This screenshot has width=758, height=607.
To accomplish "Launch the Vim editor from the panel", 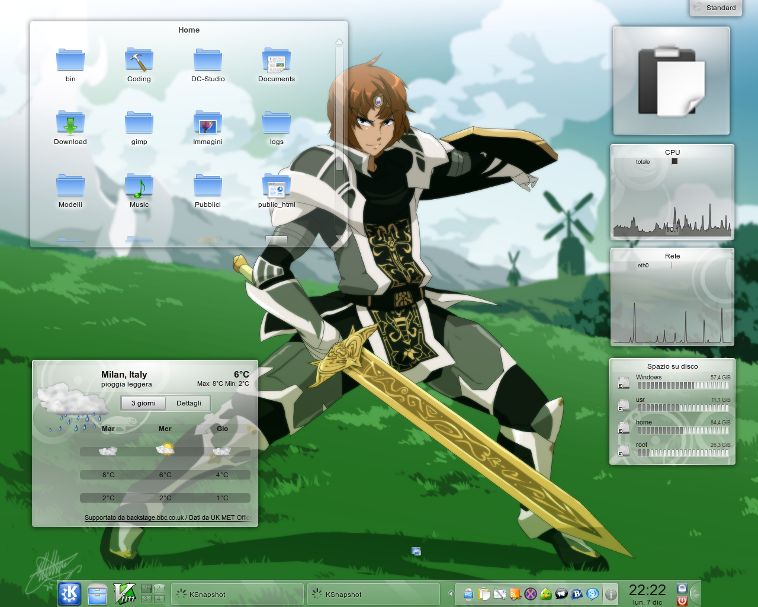I will click(124, 593).
